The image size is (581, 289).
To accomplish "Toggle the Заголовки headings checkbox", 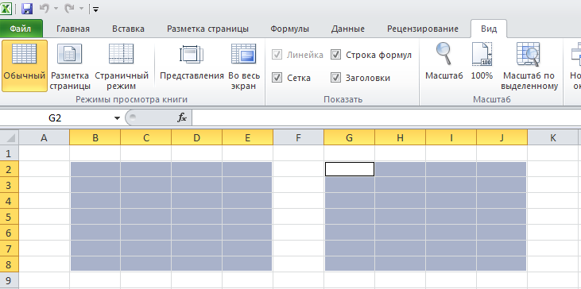I will coord(335,78).
